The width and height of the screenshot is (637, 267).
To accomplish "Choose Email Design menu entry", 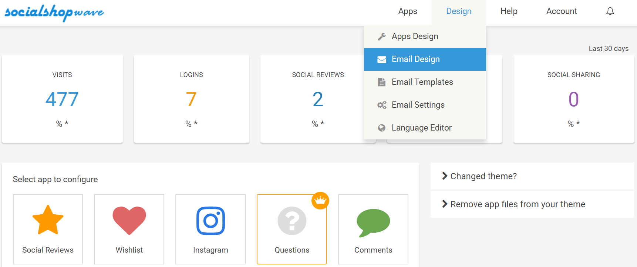I will (415, 59).
